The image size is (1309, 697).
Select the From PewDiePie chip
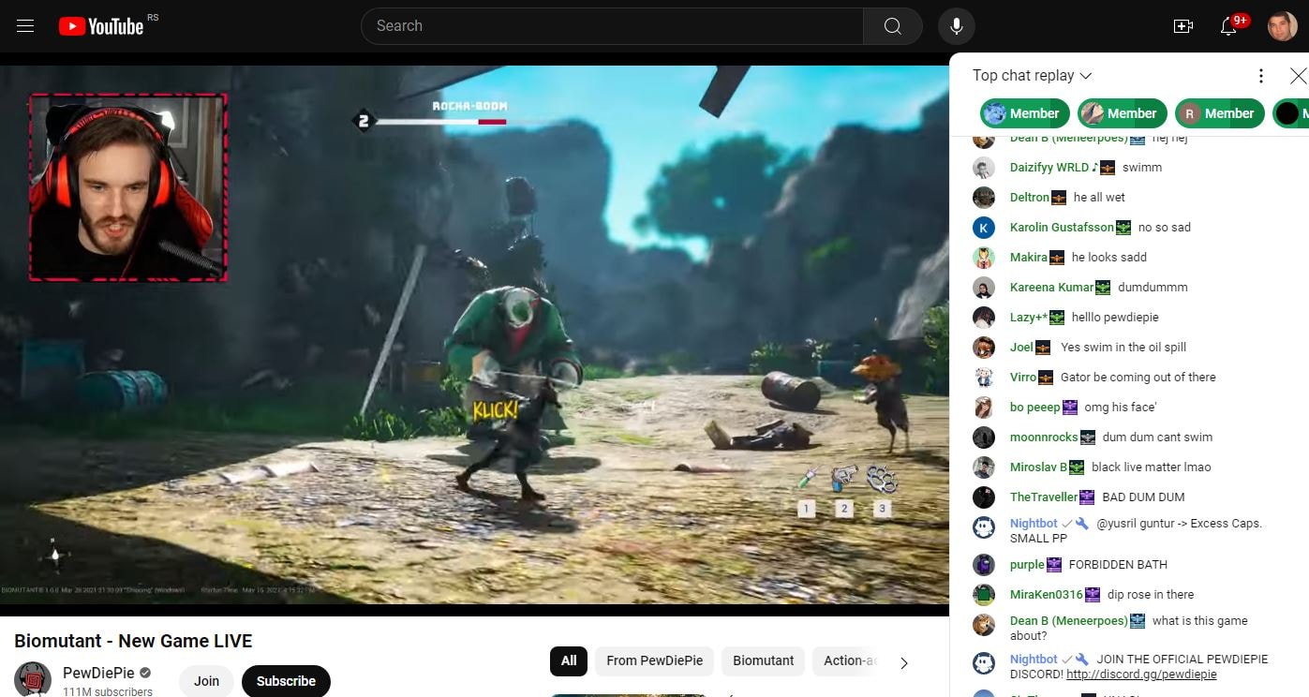[x=655, y=660]
